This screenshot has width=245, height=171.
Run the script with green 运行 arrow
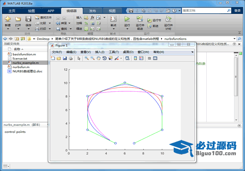pyautogui.click(x=127, y=19)
